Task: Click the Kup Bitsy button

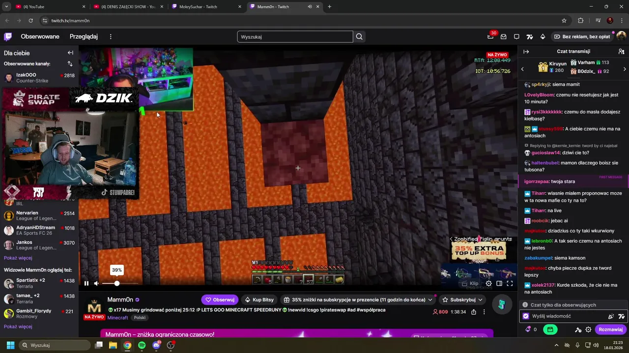Action: 259,300
